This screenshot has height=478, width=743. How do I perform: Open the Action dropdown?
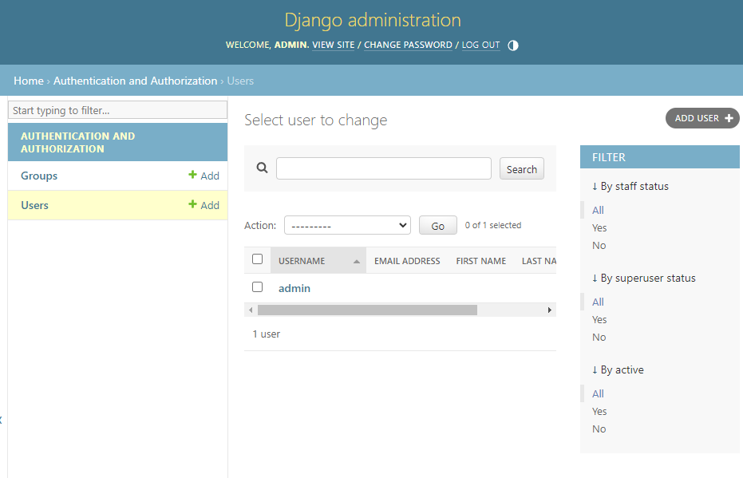coord(347,225)
